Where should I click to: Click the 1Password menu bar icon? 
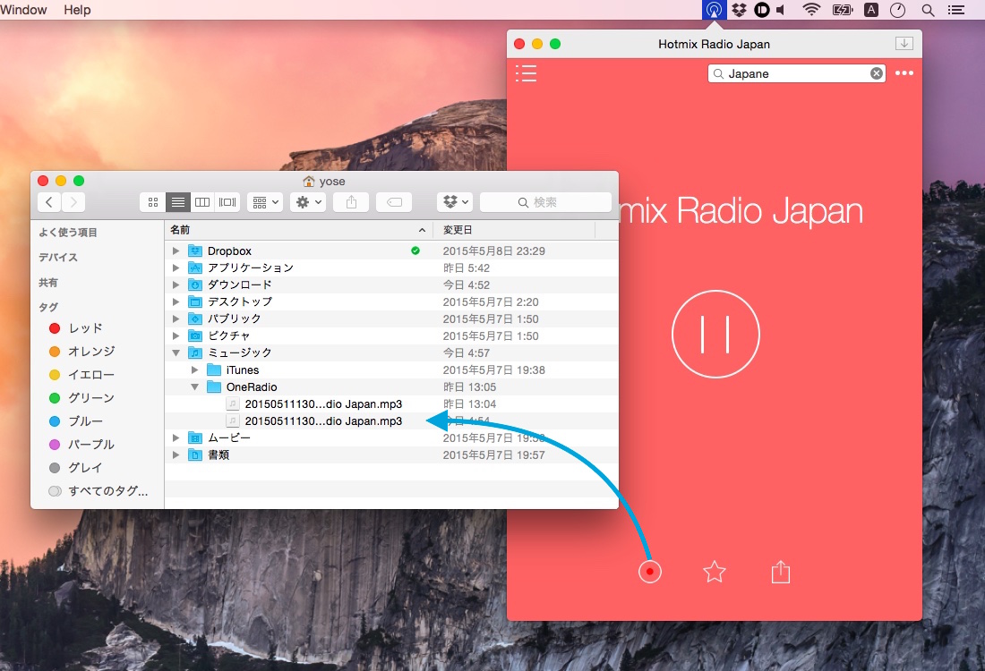761,10
